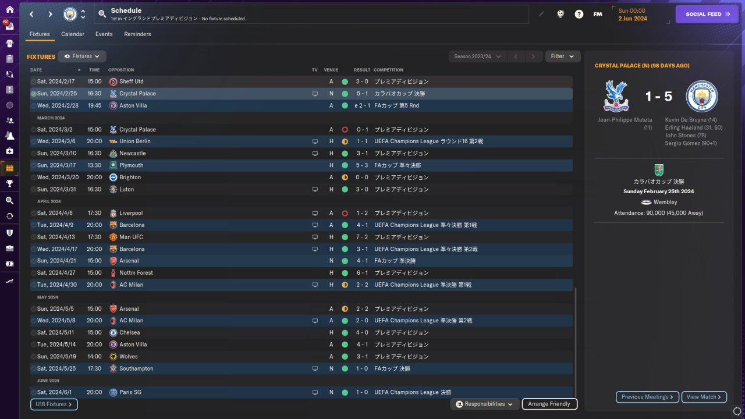Open the Social Feed
This screenshot has width=745, height=419.
pos(706,14)
